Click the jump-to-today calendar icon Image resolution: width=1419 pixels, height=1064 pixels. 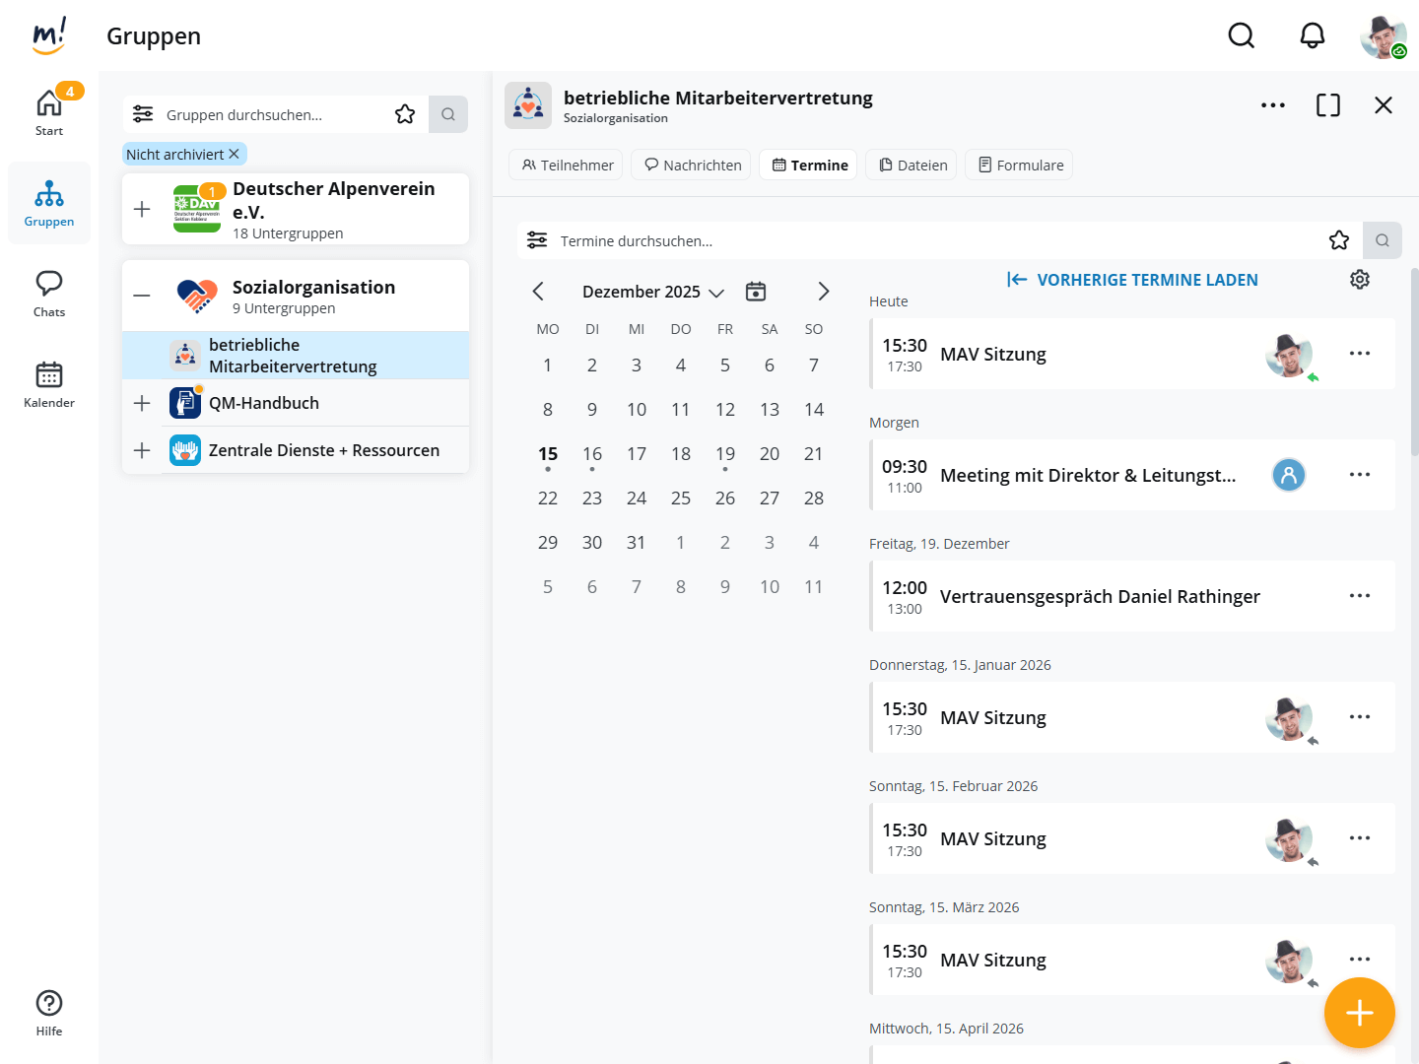click(756, 292)
